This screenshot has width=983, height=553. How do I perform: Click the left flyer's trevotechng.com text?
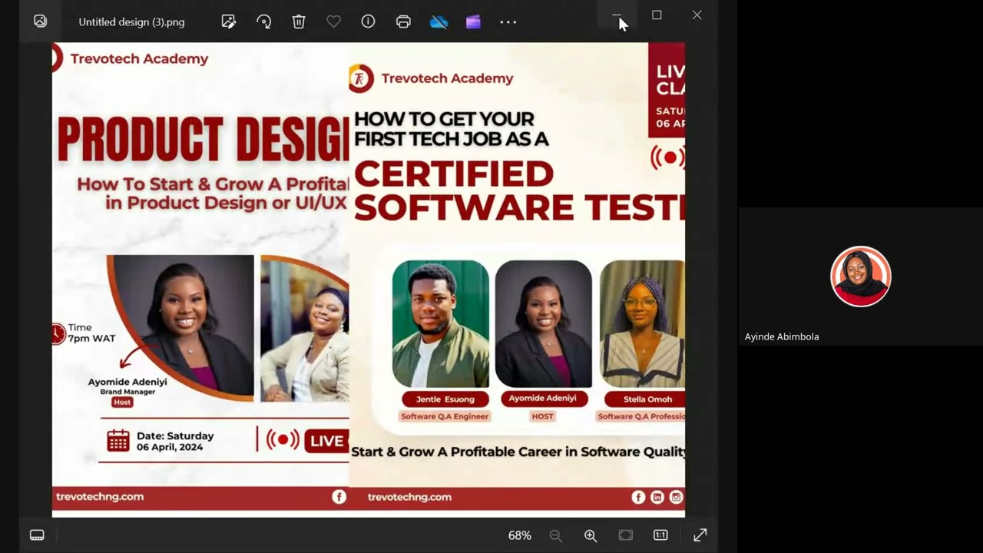click(100, 497)
